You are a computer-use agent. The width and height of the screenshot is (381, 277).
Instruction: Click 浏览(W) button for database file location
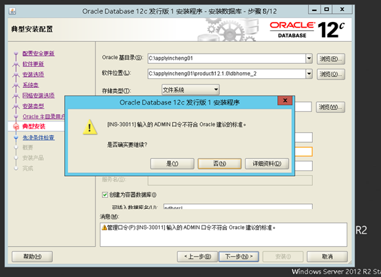[x=330, y=107]
